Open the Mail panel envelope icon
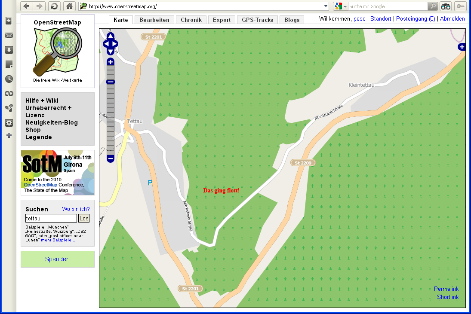471x314 pixels. 9,35
